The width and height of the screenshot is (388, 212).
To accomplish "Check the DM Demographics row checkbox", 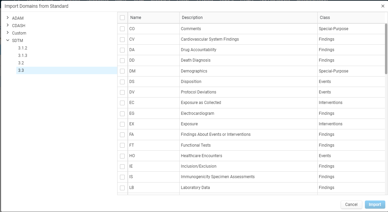I will 122,71.
